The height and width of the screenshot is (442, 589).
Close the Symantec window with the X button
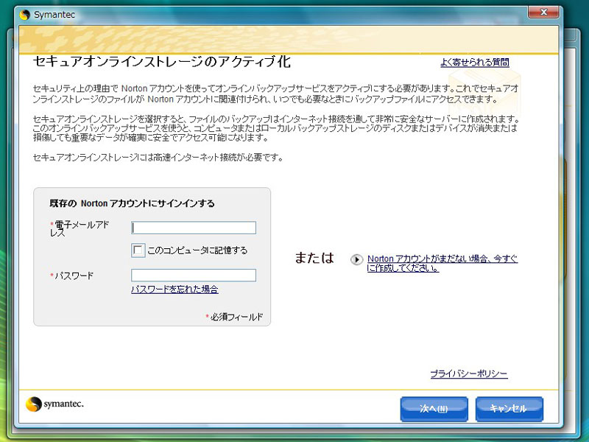[x=544, y=13]
